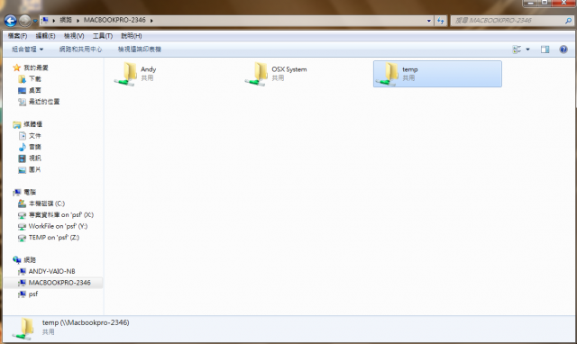
Task: Open the Videos library in the sidebar
Action: 30,158
